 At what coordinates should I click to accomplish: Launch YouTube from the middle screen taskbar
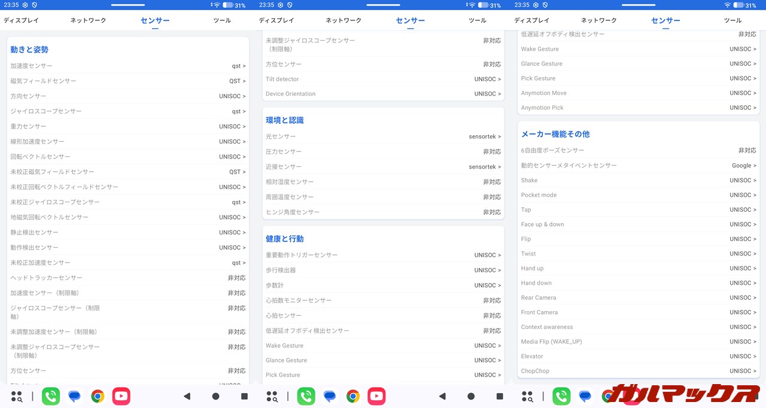pyautogui.click(x=376, y=396)
